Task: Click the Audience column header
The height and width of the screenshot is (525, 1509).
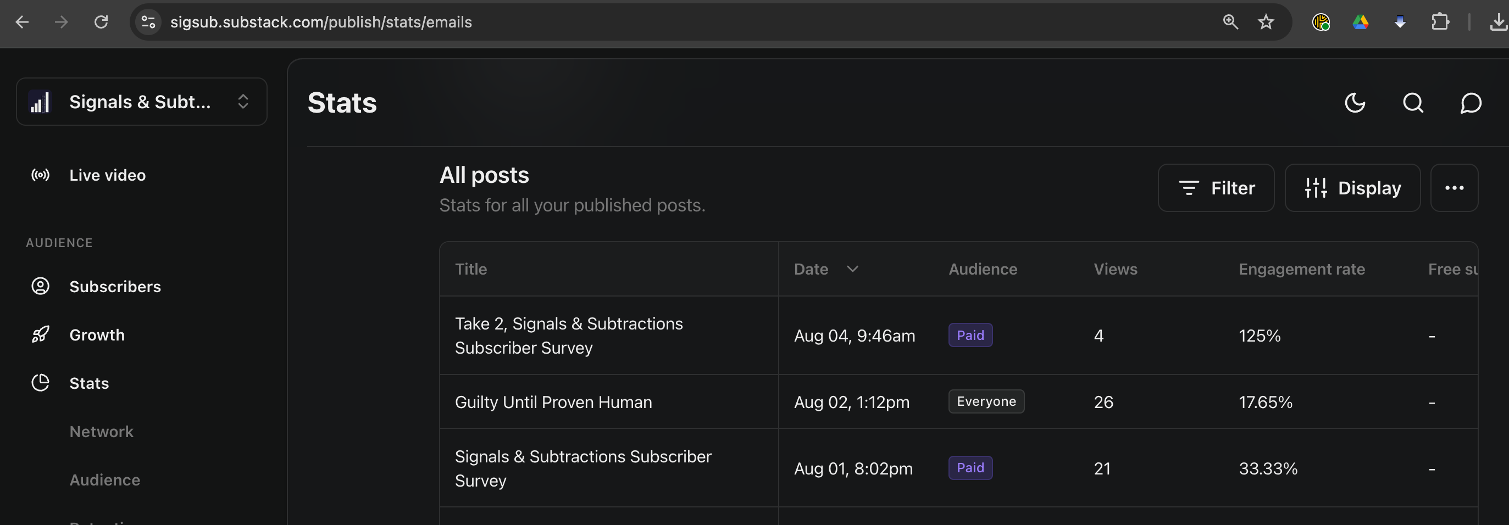Action: pyautogui.click(x=983, y=269)
